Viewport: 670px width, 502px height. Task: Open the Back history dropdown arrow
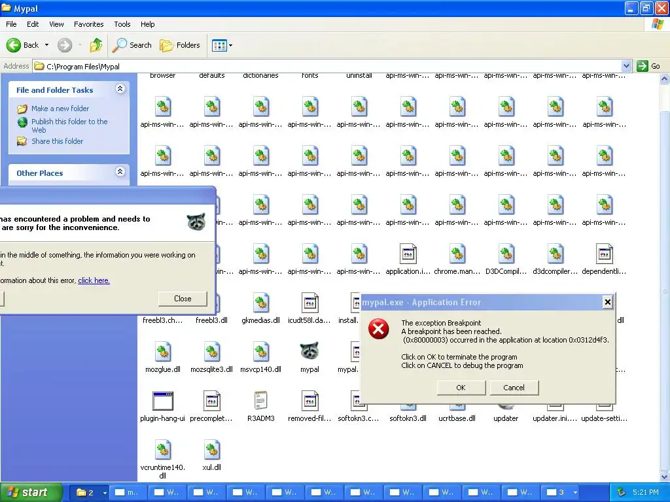tap(46, 45)
